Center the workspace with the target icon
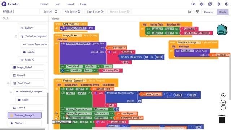 point(223,95)
